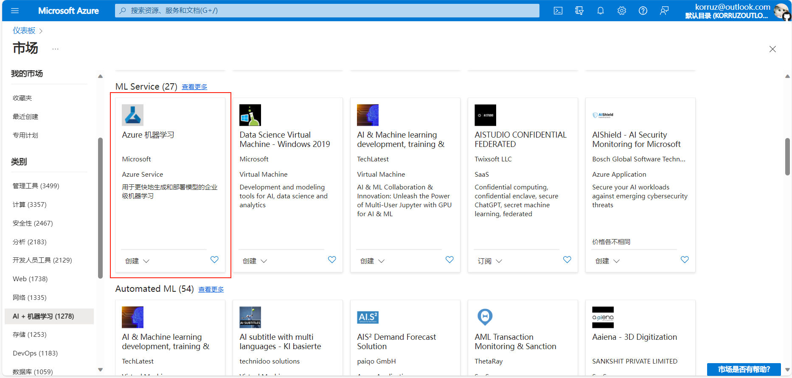Click the help question mark icon

click(x=643, y=11)
